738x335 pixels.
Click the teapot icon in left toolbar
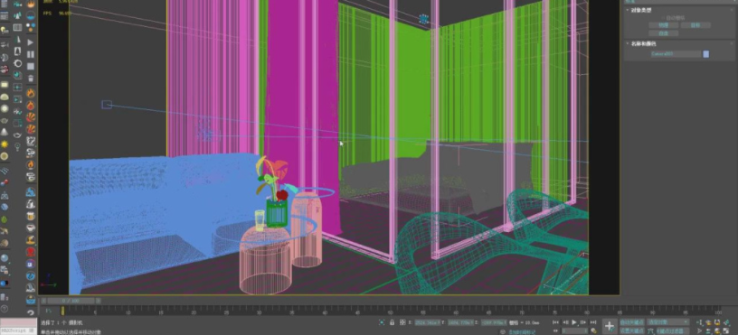[17, 135]
